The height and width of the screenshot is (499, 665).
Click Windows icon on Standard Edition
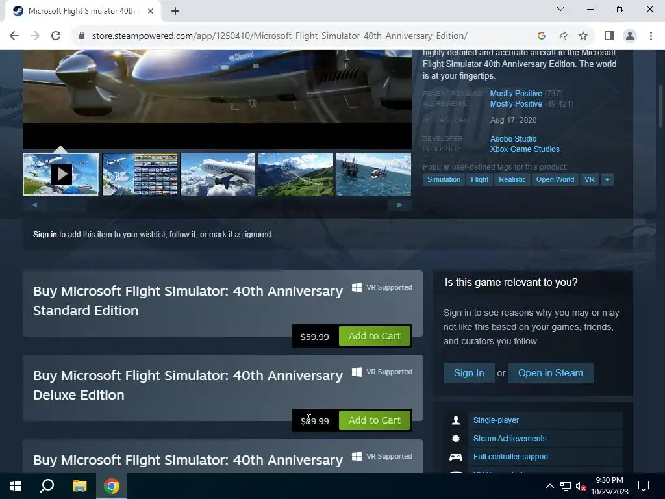(x=357, y=288)
